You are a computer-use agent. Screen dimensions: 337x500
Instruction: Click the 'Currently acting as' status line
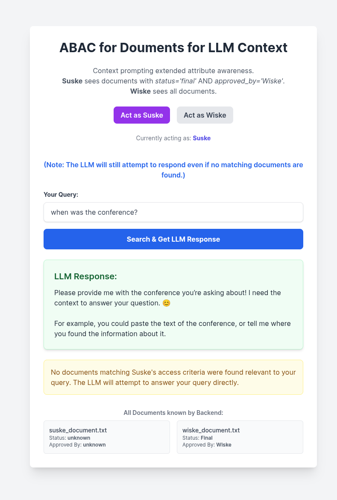click(x=173, y=138)
